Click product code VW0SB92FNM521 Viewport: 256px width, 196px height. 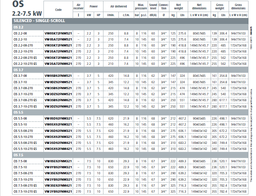click(x=58, y=76)
